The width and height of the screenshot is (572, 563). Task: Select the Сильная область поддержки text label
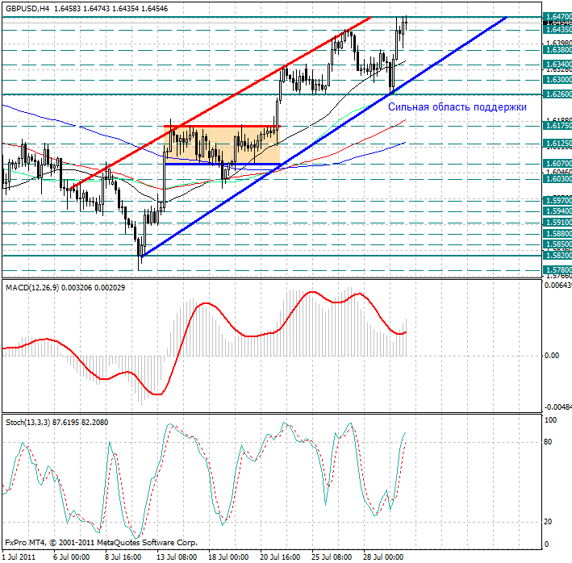tap(457, 106)
